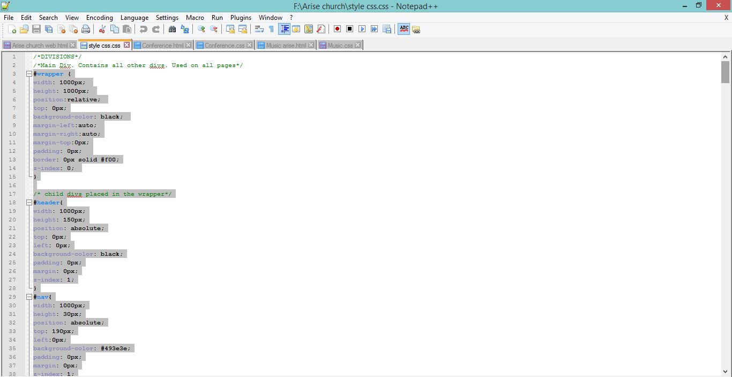
Task: Click the Print toolbar icon
Action: coord(86,29)
